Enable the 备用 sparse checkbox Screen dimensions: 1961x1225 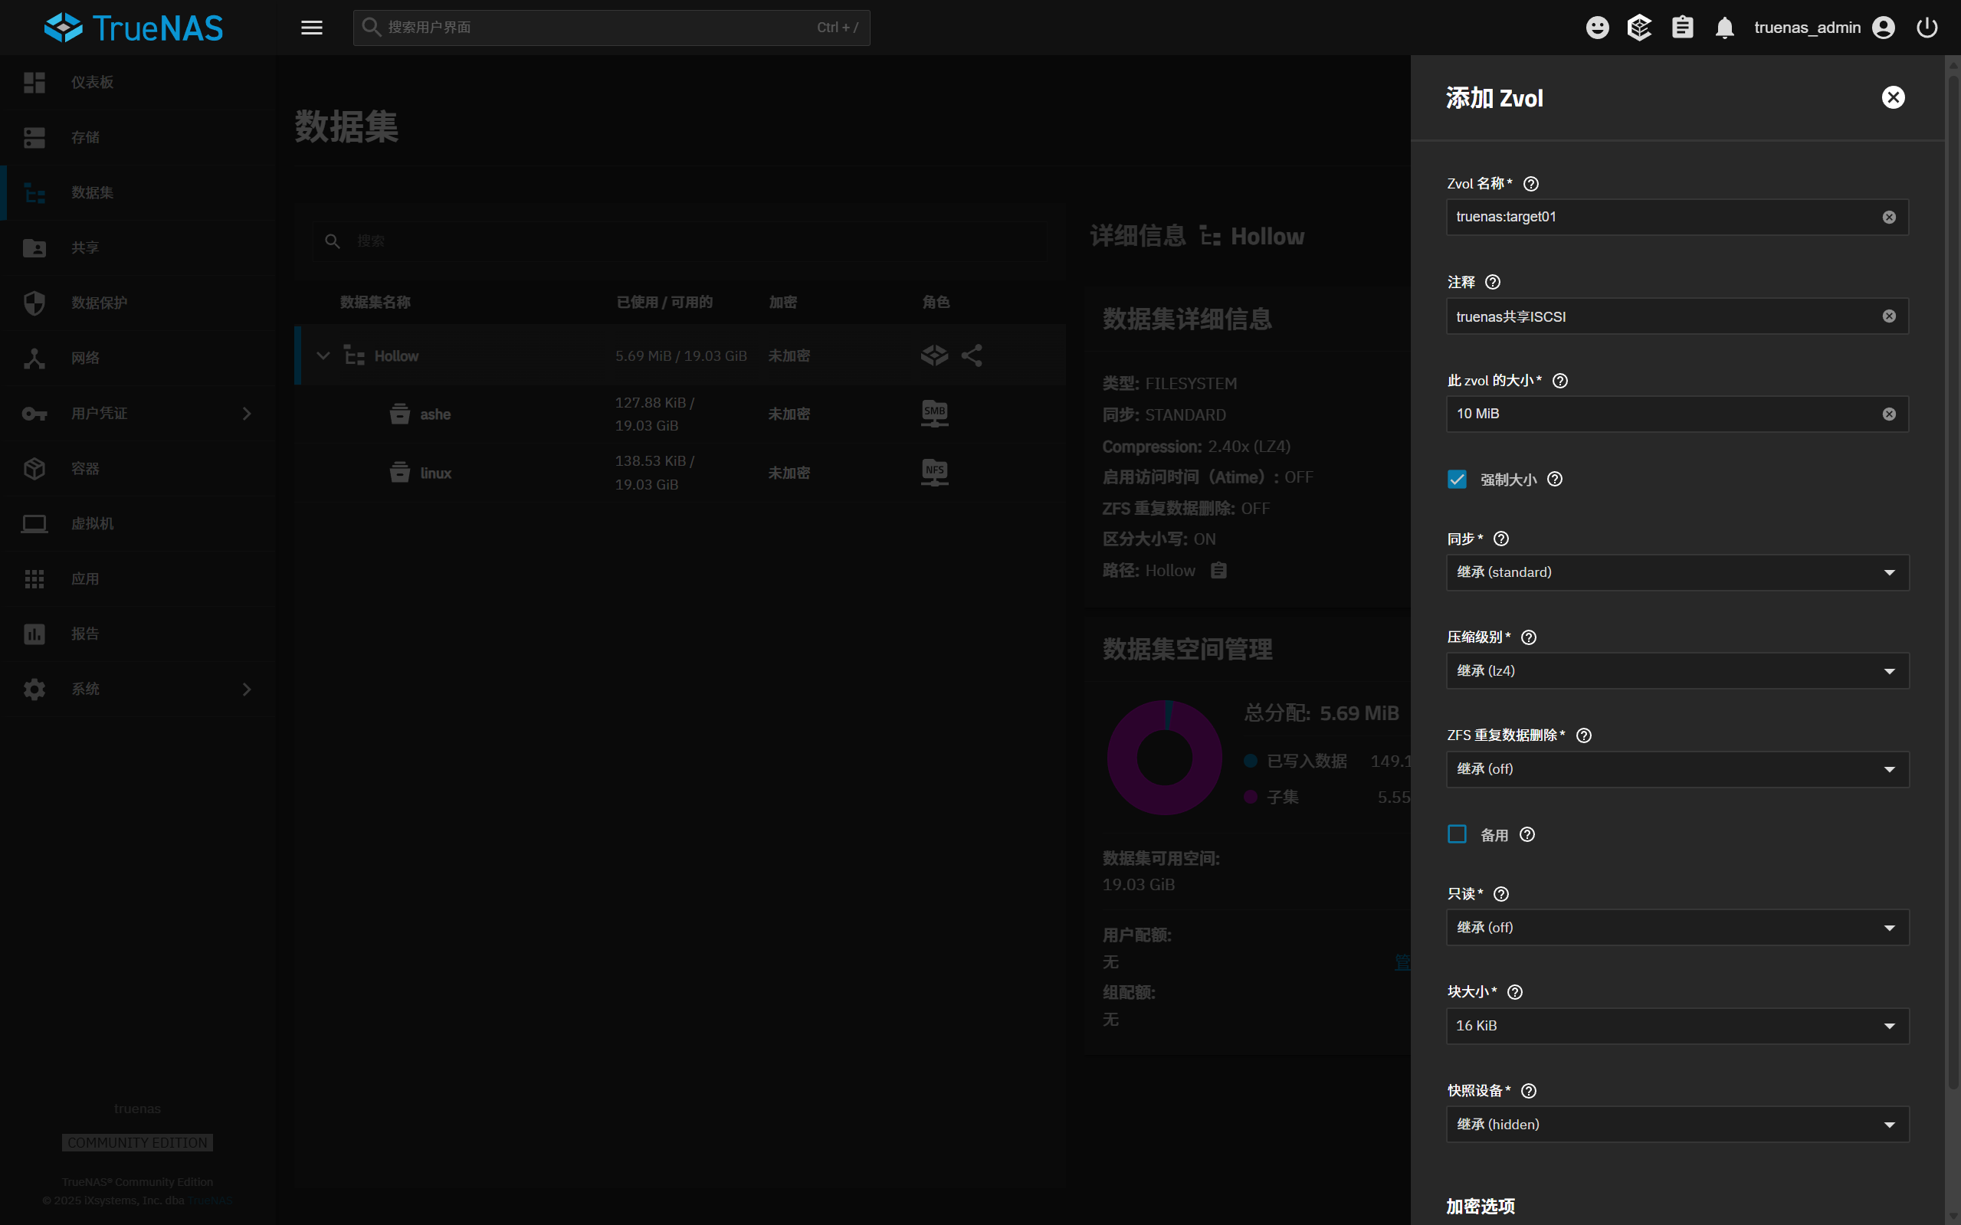[1457, 834]
